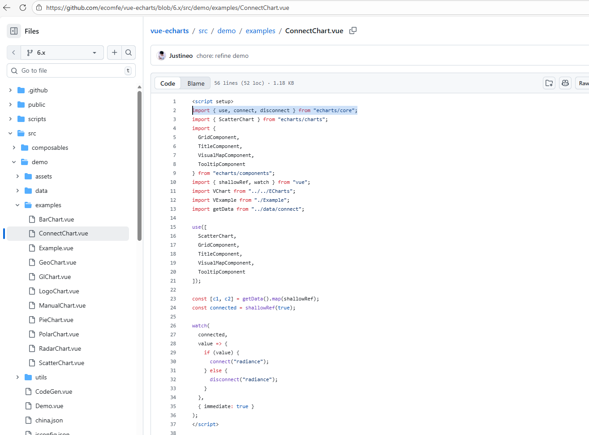This screenshot has width=589, height=435.
Task: Switch to the Blame tab
Action: point(196,83)
